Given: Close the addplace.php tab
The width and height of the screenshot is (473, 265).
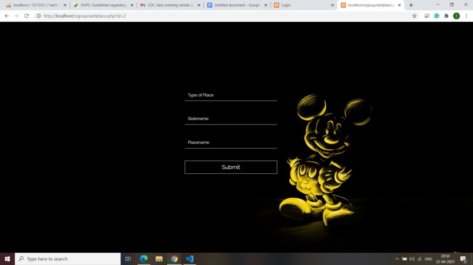Looking at the screenshot, I should [x=399, y=5].
